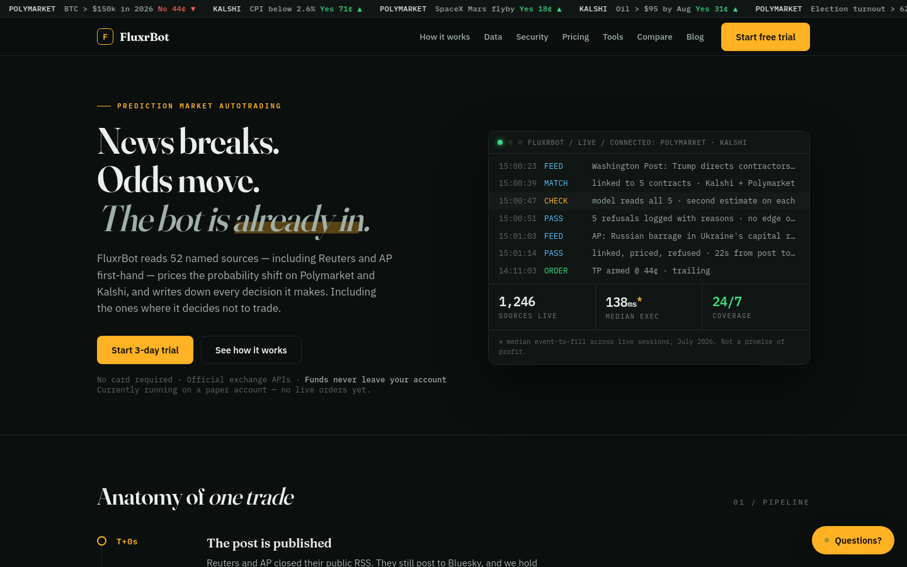Click the FLUXRBOT / LIVE terminal header text
This screenshot has height=567, width=907.
[x=637, y=142]
